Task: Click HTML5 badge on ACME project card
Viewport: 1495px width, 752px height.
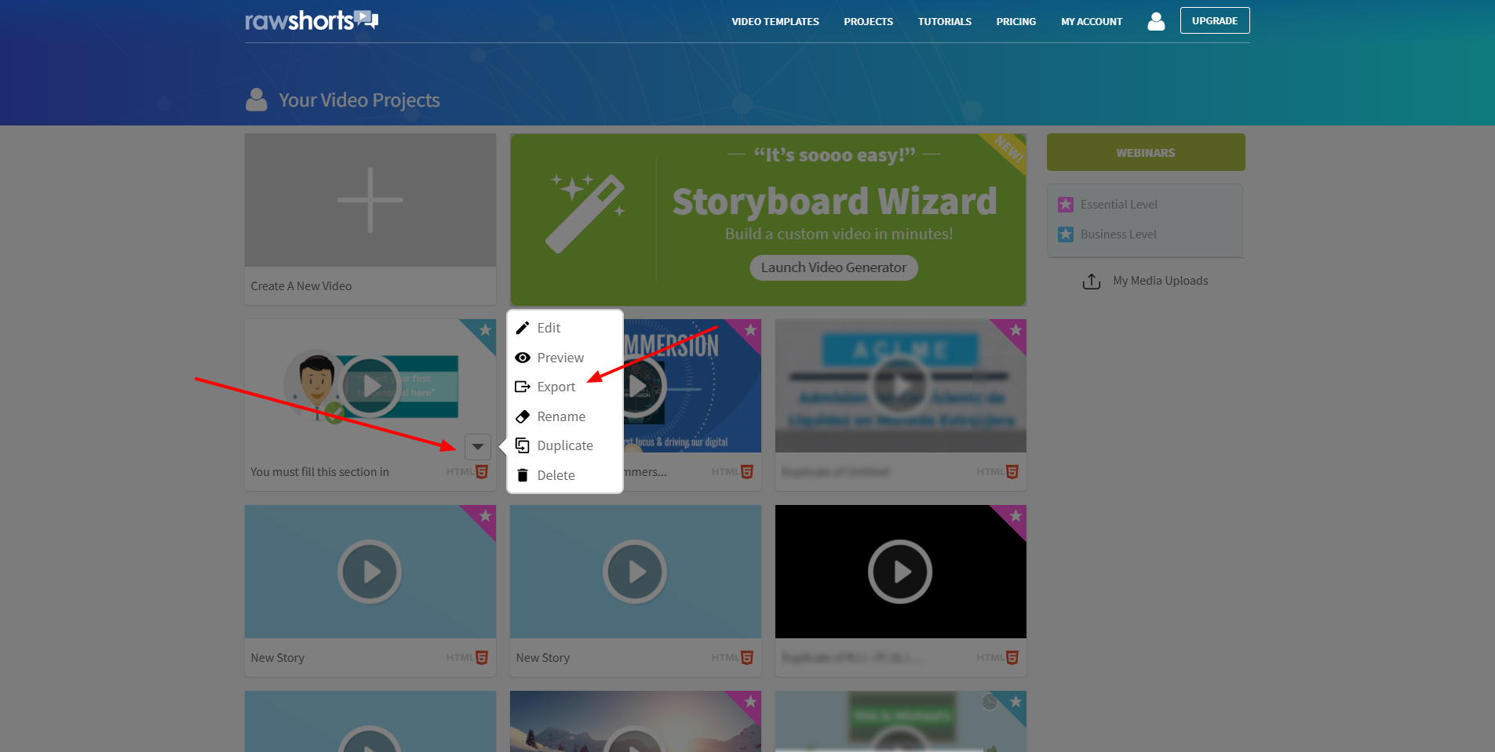Action: coord(998,471)
